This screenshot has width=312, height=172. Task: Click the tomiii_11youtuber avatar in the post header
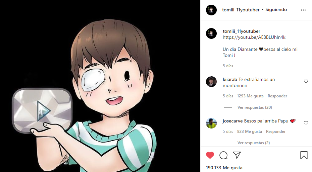tap(211, 10)
